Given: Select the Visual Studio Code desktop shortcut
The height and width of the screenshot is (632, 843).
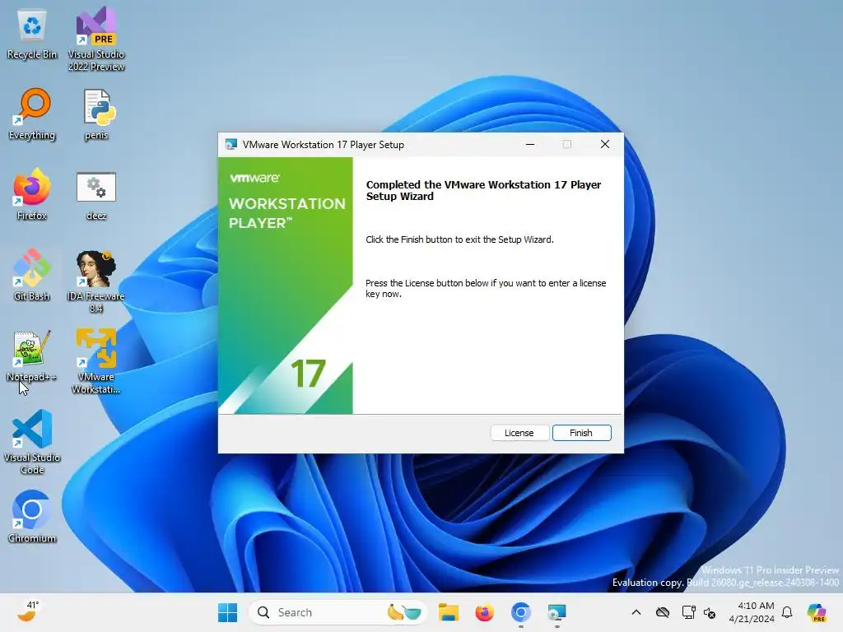Looking at the screenshot, I should point(32,442).
